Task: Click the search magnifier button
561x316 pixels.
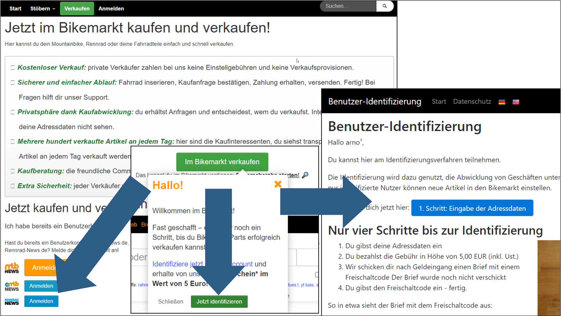Action: click(385, 6)
